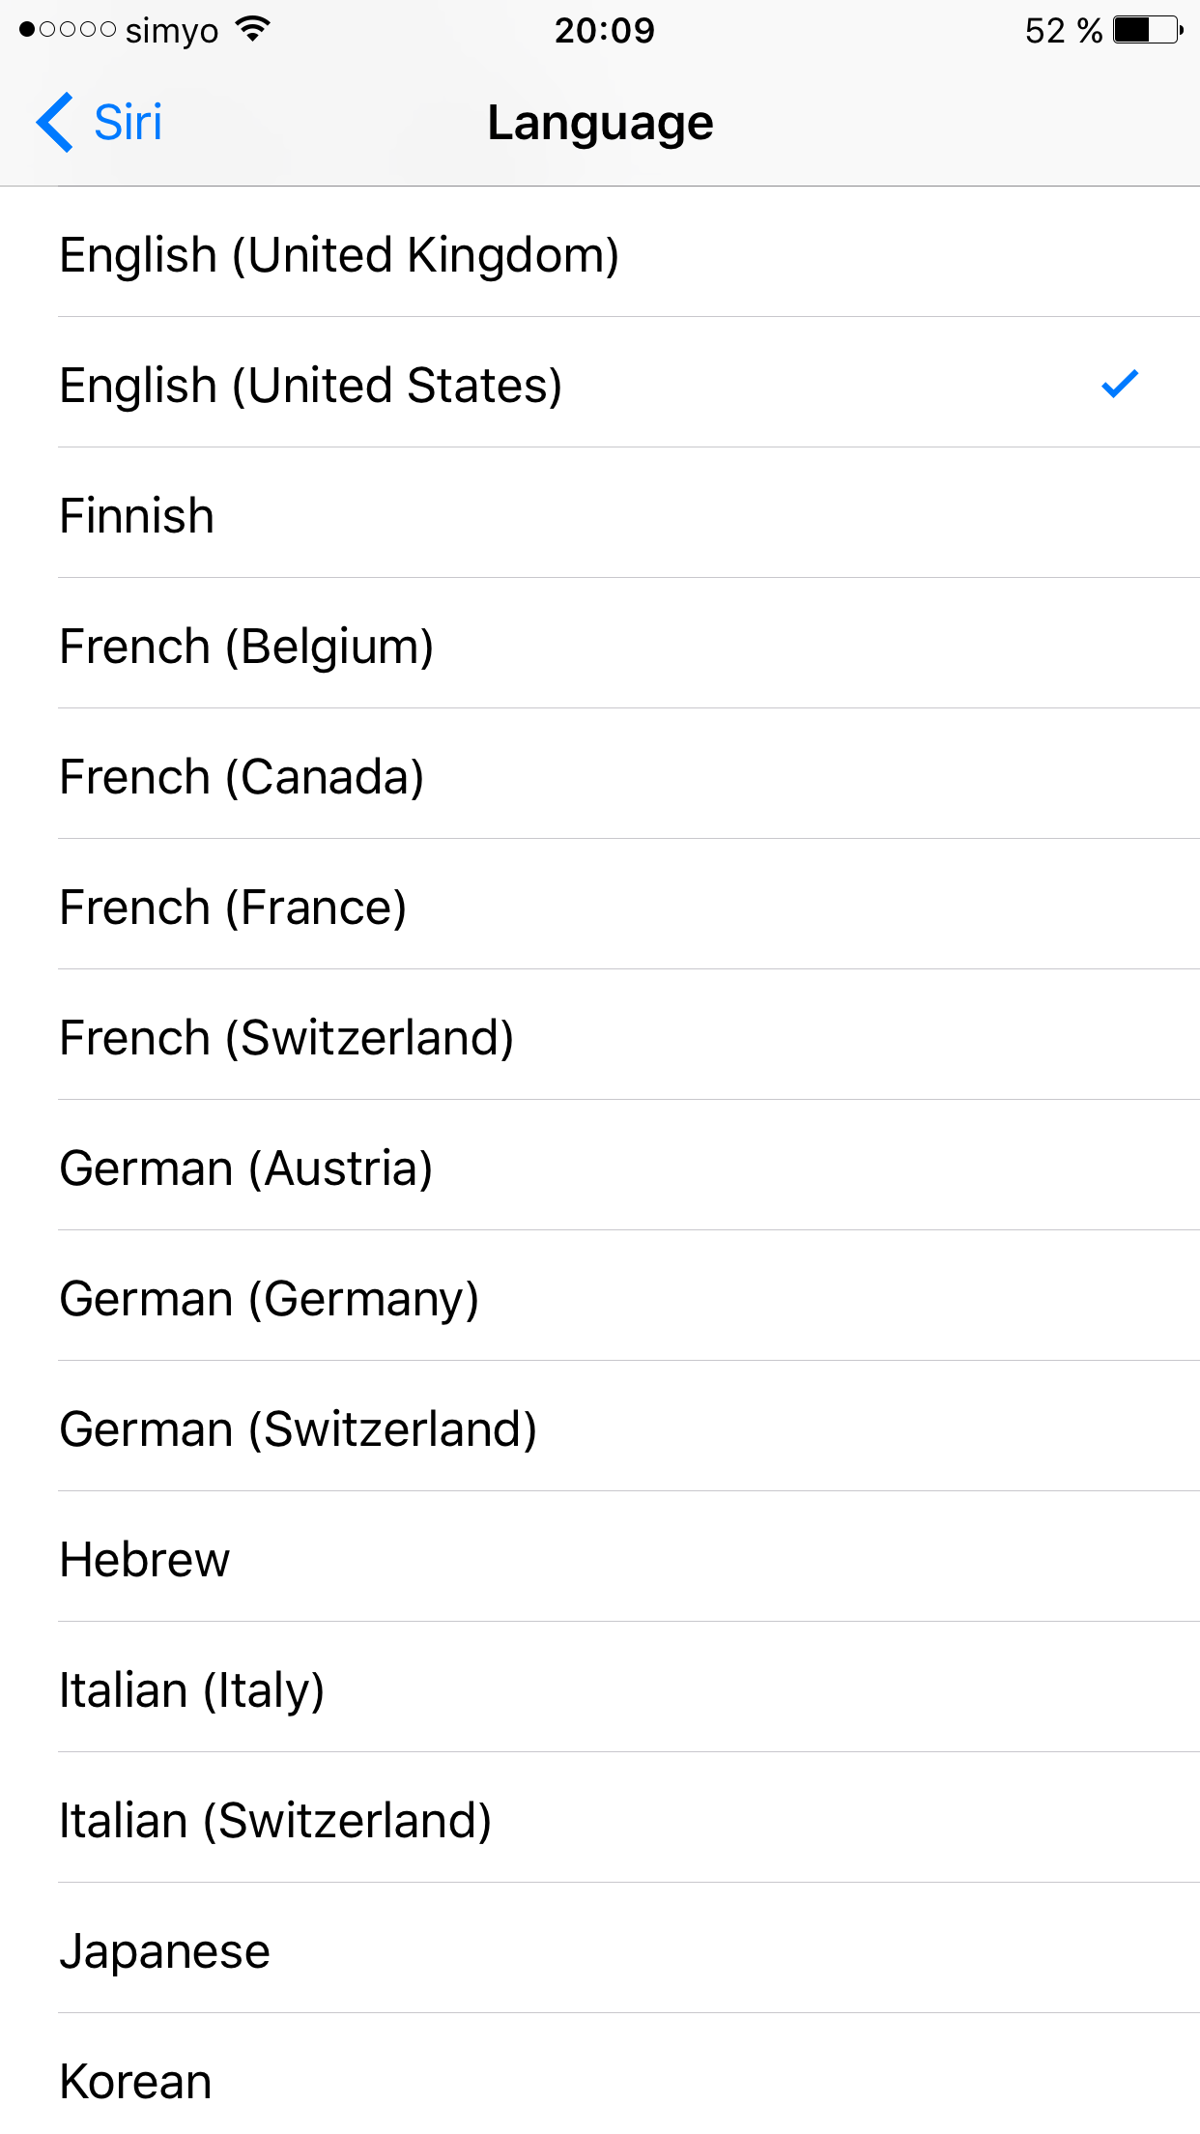Tap the back chevron arrow icon
The width and height of the screenshot is (1200, 2134).
coord(54,123)
